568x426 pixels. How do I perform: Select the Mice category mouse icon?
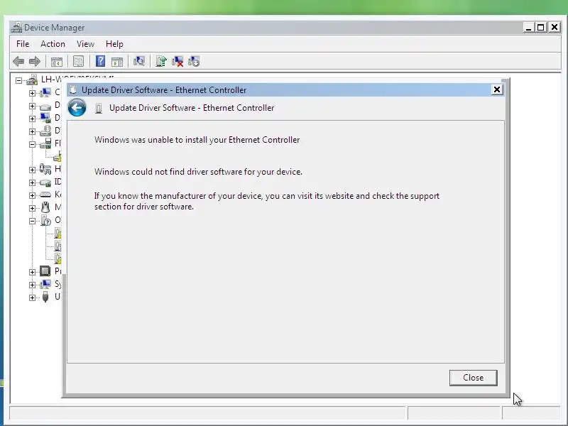[45, 207]
